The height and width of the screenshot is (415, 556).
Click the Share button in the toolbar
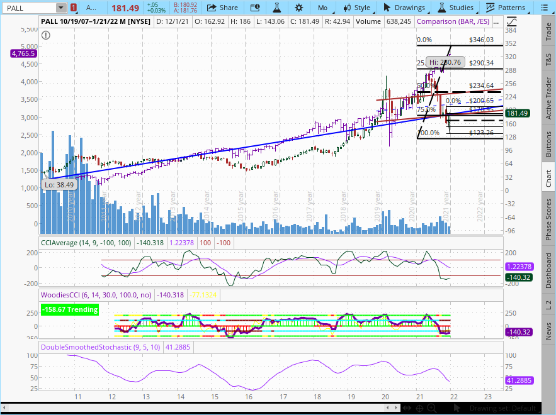click(x=222, y=8)
